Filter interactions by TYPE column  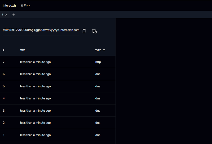click(104, 50)
